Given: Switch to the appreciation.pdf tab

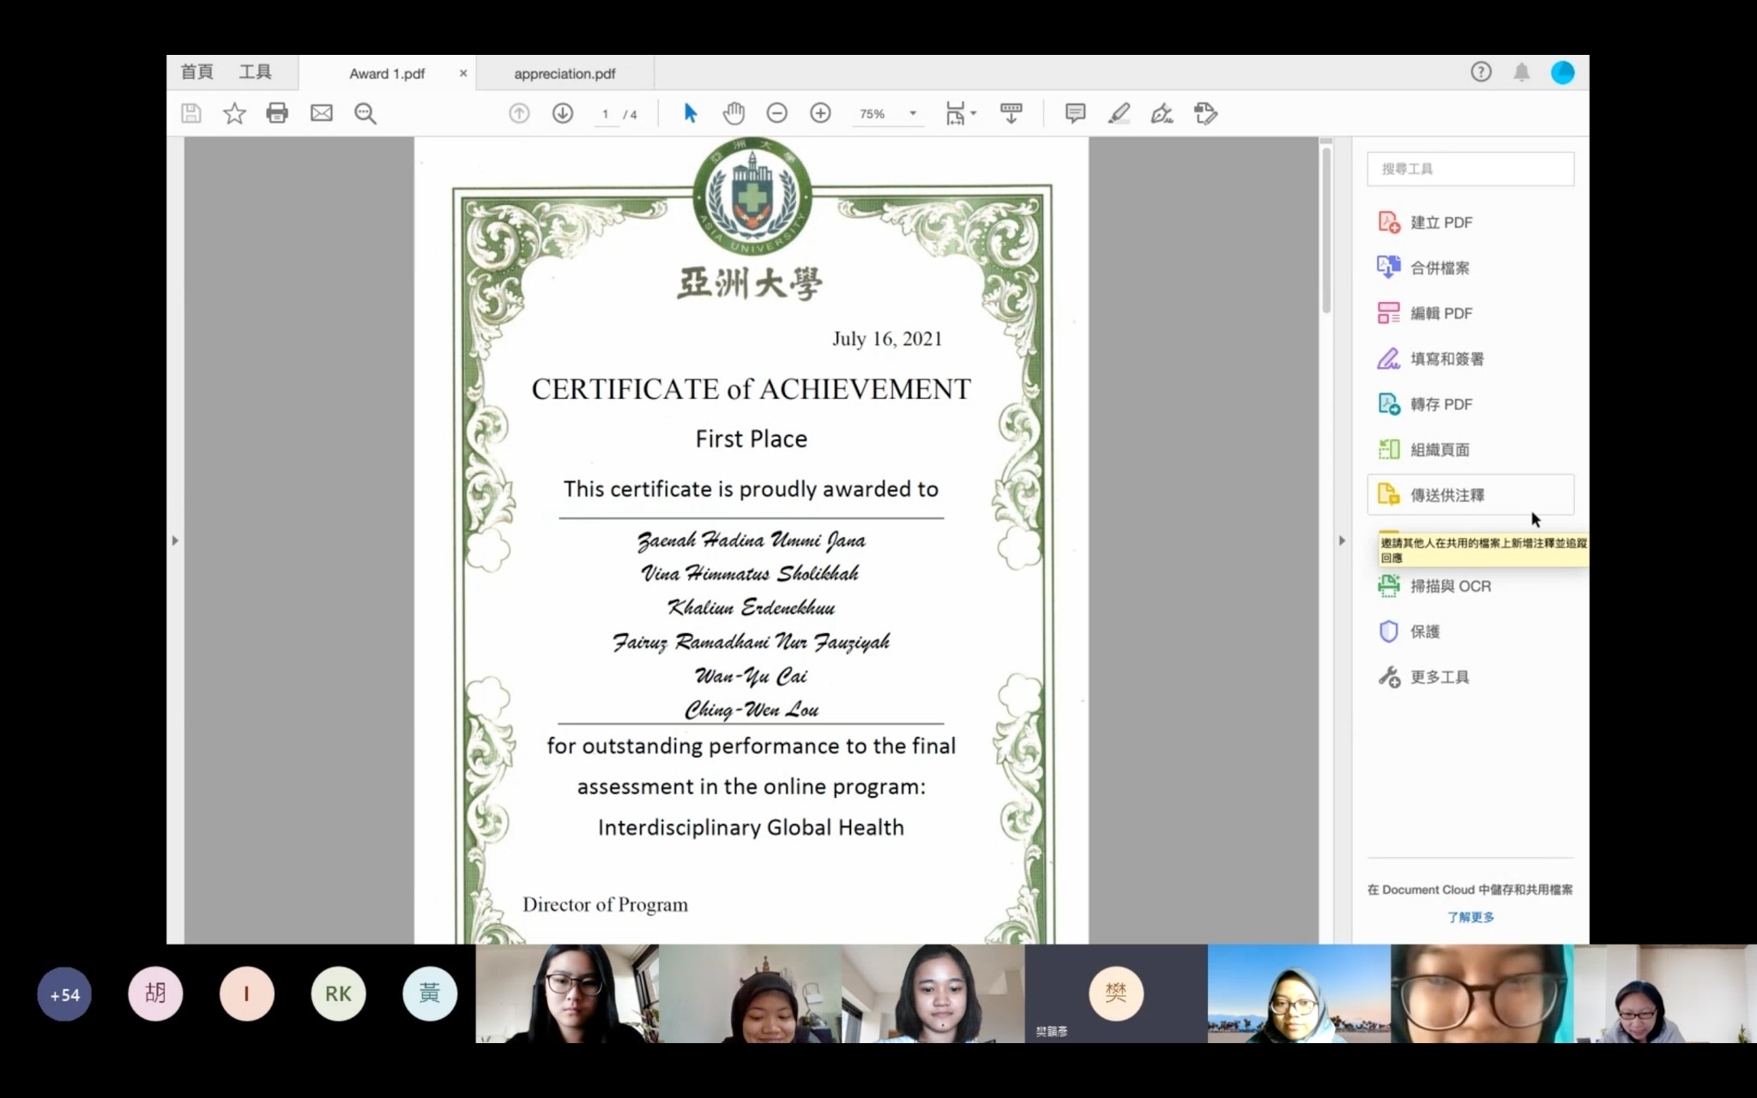Looking at the screenshot, I should pos(565,74).
